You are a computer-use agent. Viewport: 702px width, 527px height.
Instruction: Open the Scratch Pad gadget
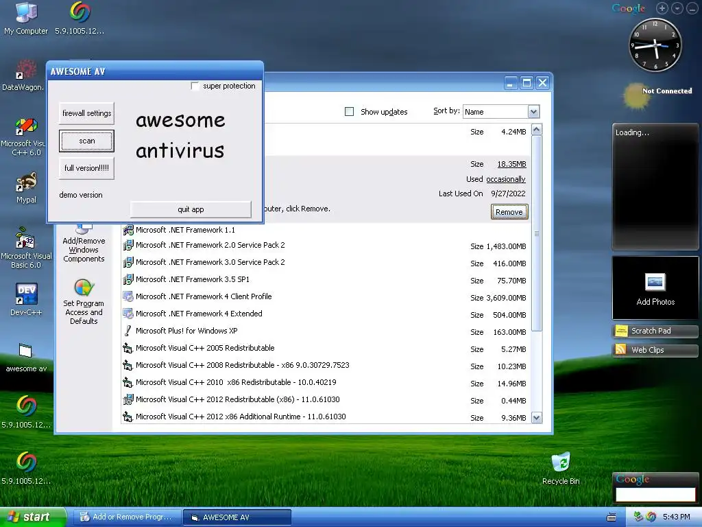click(x=655, y=331)
